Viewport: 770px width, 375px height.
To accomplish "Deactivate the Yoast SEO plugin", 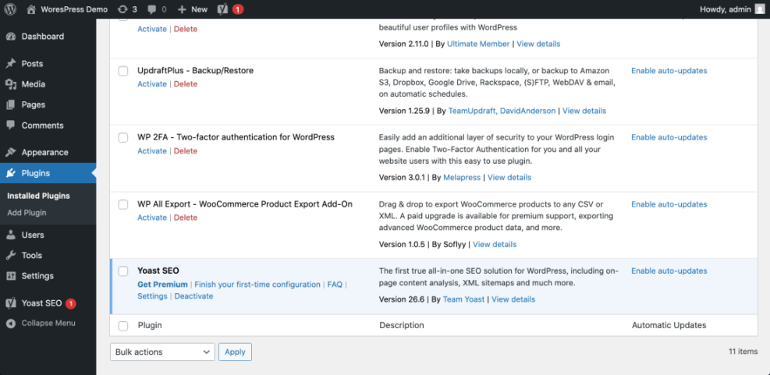I will [x=194, y=296].
